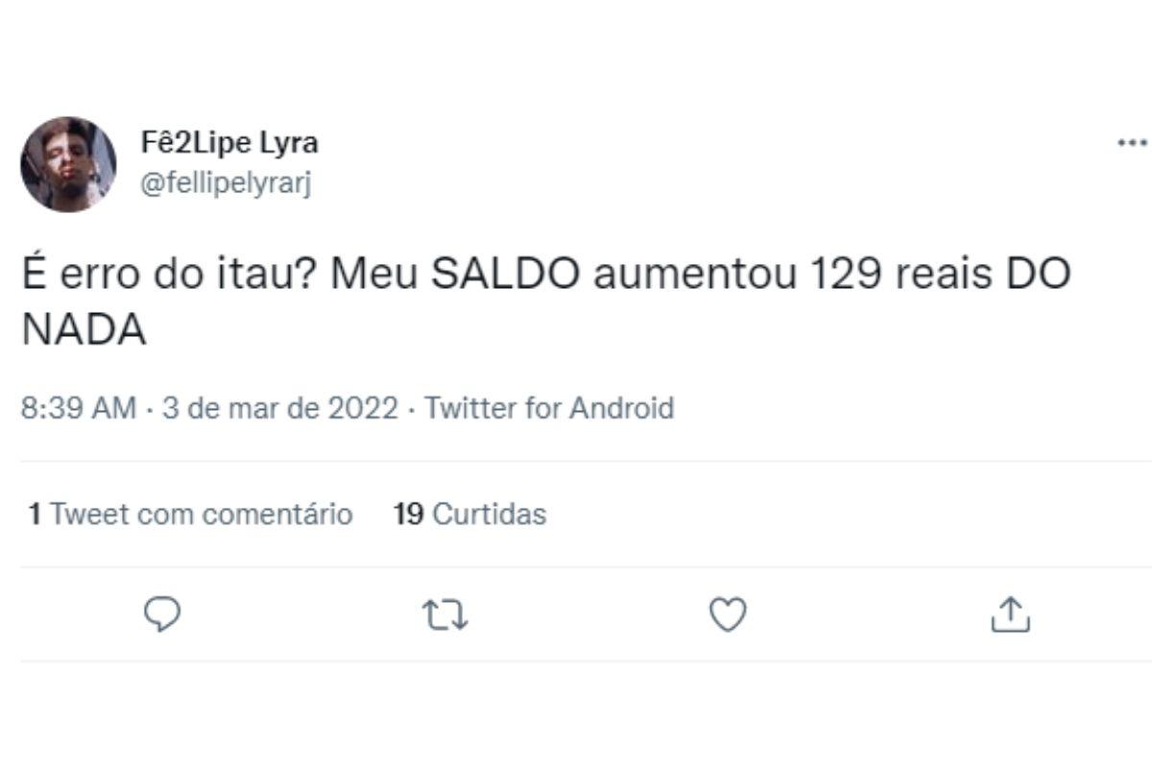This screenshot has width=1152, height=768.
Task: Click the word SALDO in the tweet
Action: pos(505,276)
